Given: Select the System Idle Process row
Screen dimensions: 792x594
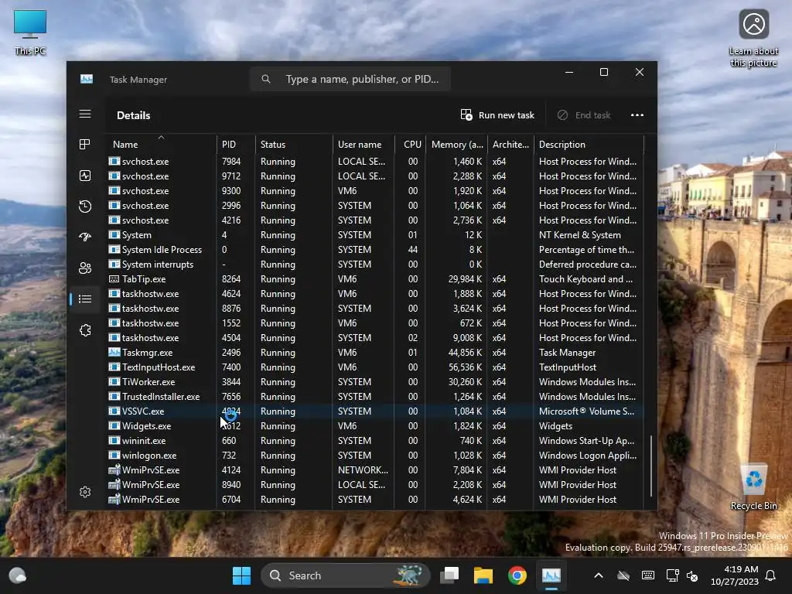Looking at the screenshot, I should pyautogui.click(x=375, y=250).
